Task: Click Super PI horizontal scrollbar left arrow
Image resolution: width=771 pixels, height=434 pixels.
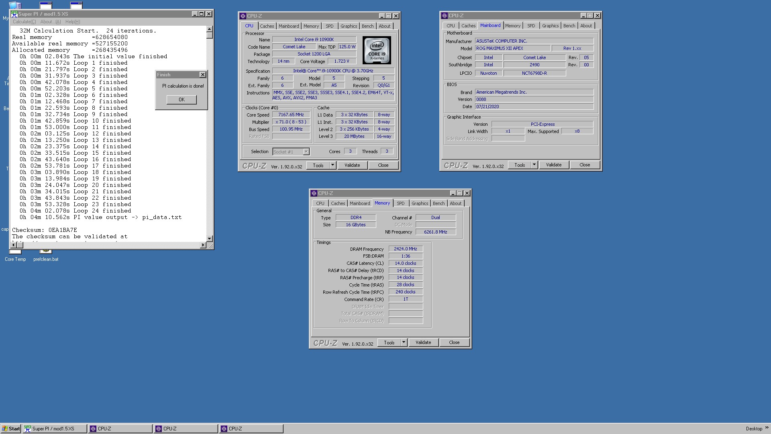Action: 14,245
